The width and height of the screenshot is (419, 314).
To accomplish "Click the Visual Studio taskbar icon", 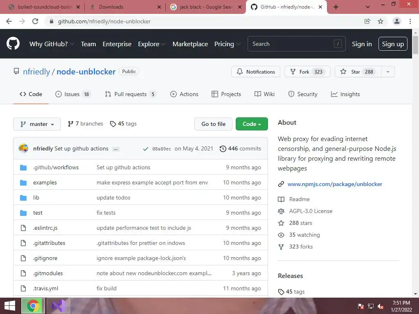I will (x=59, y=306).
